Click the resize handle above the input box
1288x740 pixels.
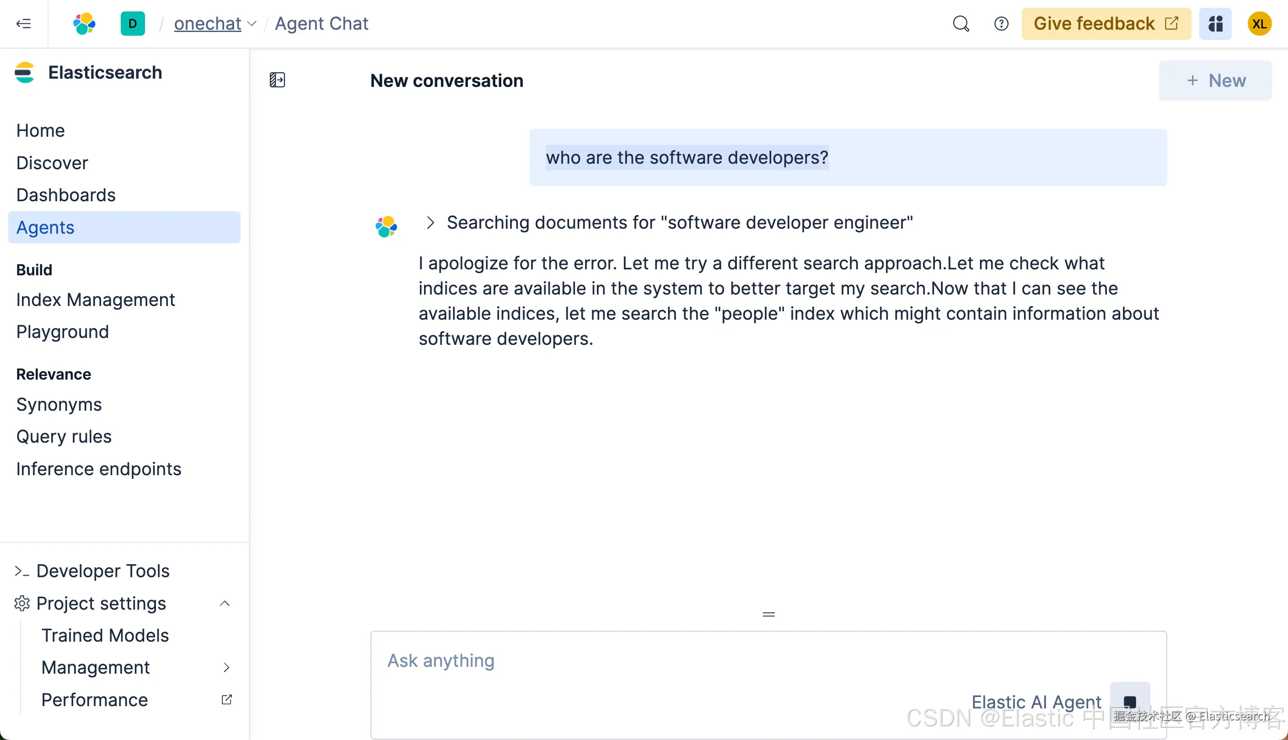click(x=768, y=615)
